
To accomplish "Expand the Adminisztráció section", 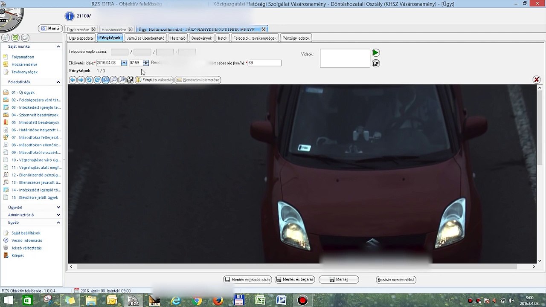I will click(x=58, y=215).
